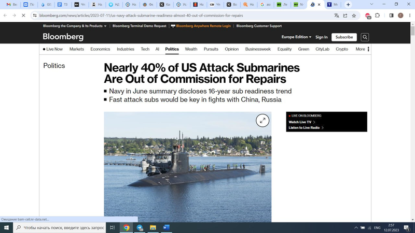View site information icon in address bar
Screen dimensions: 415x233
tap(35, 16)
